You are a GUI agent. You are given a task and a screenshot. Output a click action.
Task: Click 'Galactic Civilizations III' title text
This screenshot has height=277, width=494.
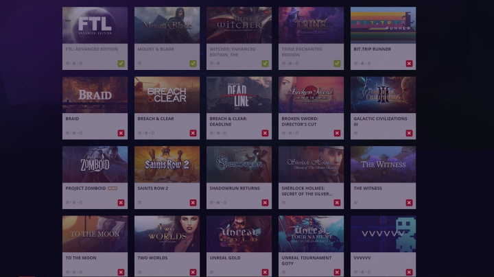pos(380,121)
